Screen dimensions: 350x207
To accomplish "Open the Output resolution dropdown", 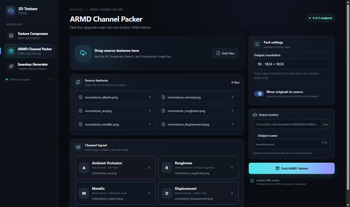I will (291, 64).
